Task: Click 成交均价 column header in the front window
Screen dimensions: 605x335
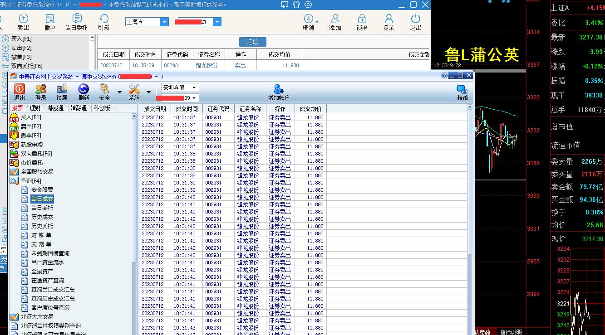Action: coord(310,109)
